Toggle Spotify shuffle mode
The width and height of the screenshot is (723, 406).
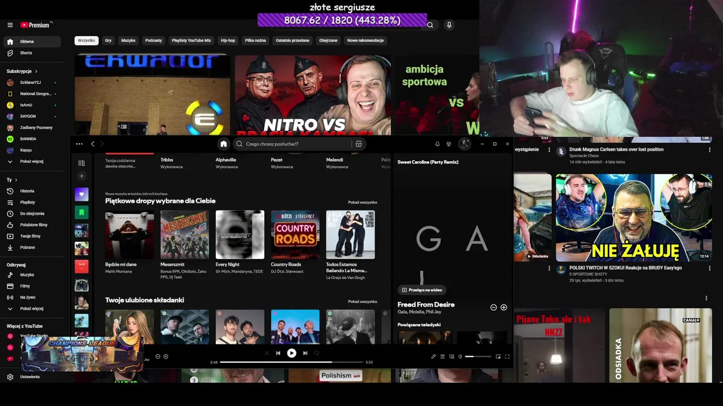267,353
